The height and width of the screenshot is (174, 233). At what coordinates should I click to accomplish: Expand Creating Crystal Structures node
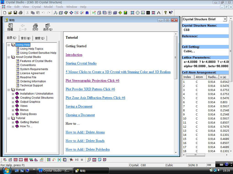[13, 98]
